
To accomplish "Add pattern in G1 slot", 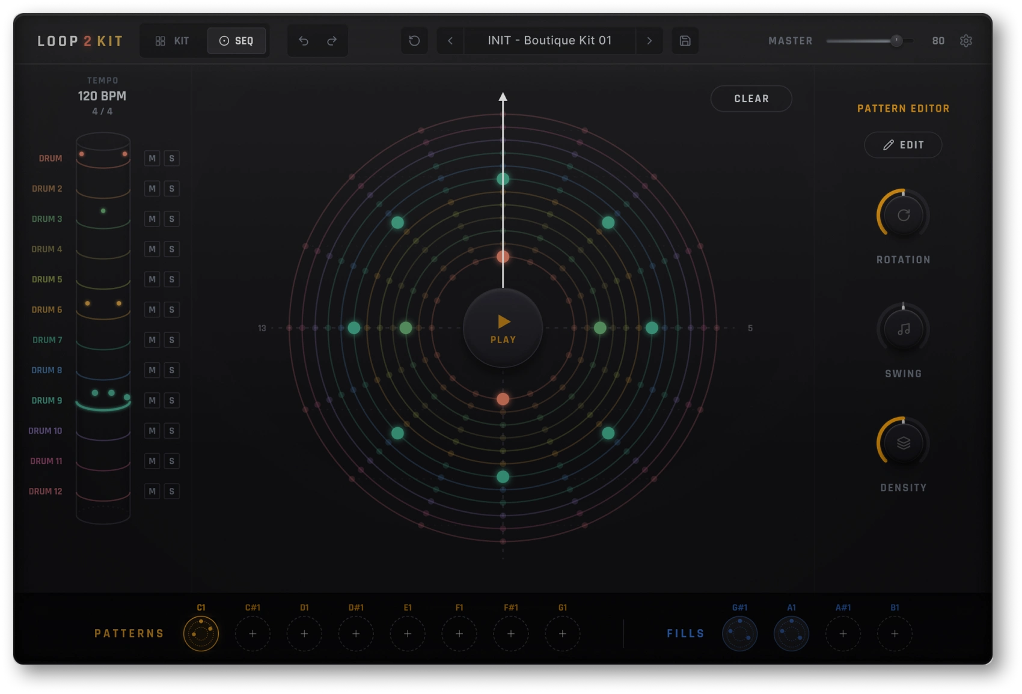I will (x=563, y=633).
